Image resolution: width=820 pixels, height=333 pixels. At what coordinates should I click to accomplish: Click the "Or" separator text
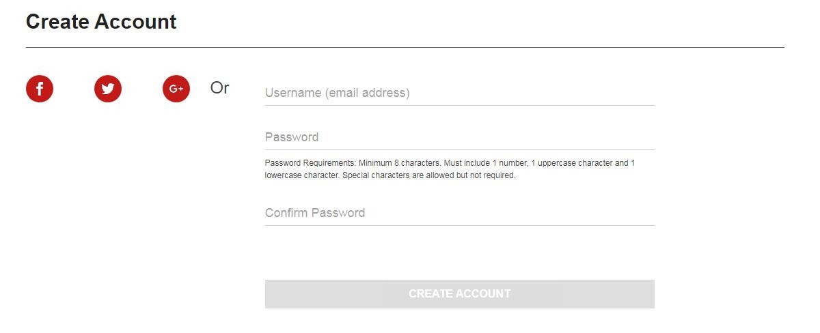pos(219,88)
